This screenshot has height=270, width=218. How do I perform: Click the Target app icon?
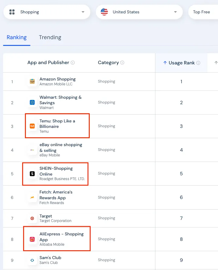click(32, 218)
